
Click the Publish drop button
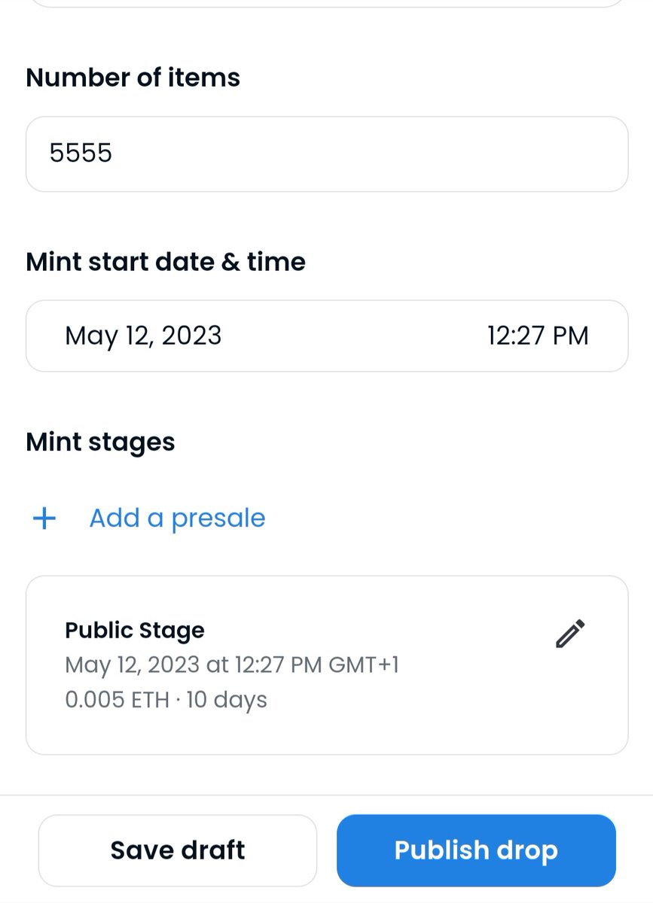tap(476, 850)
